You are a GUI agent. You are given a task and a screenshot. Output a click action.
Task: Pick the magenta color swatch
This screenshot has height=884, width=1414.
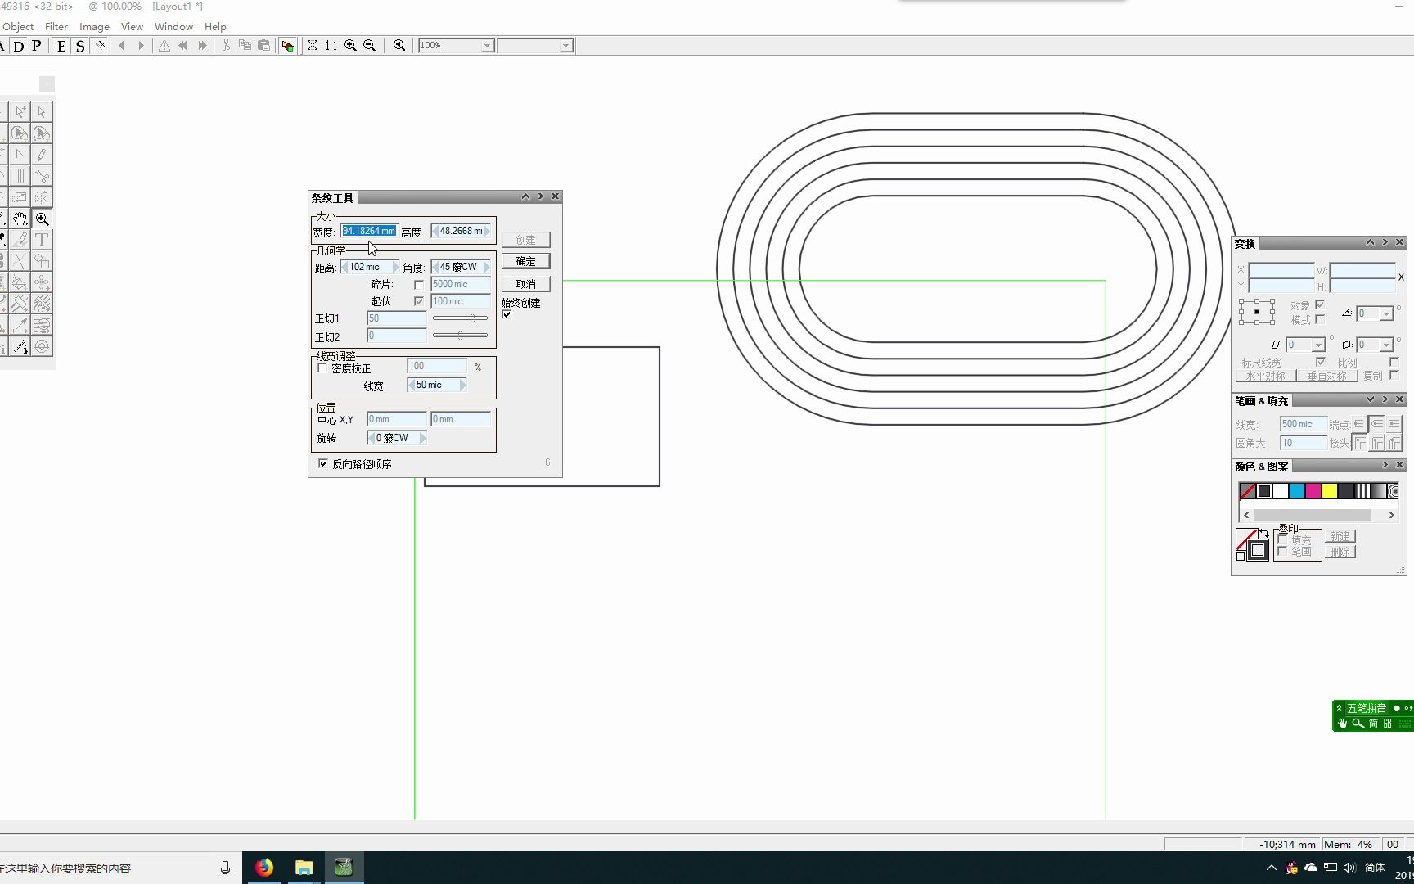click(1313, 491)
